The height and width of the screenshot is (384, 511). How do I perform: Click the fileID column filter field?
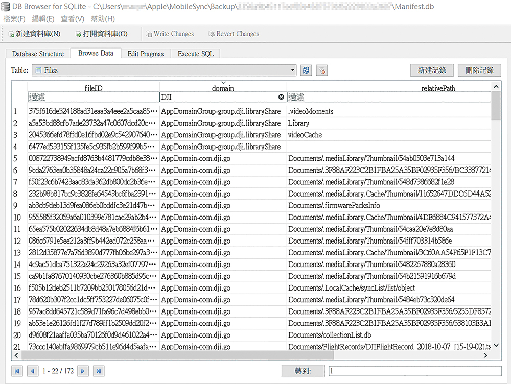point(94,97)
